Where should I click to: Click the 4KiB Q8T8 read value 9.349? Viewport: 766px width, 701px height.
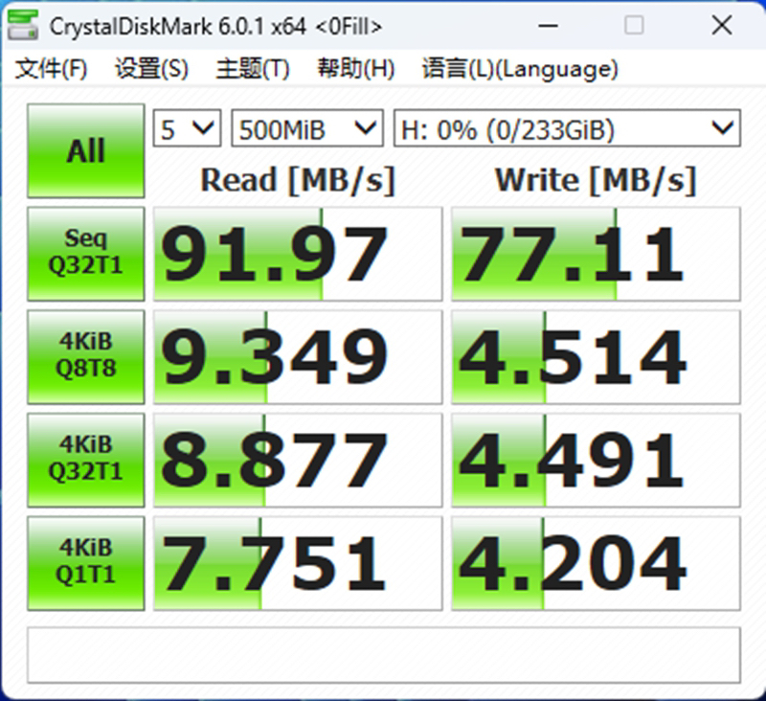(298, 357)
